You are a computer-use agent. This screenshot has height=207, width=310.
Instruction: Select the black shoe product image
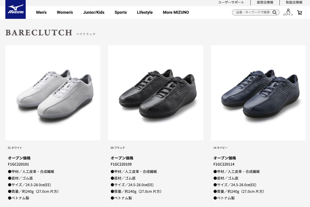(x=156, y=93)
